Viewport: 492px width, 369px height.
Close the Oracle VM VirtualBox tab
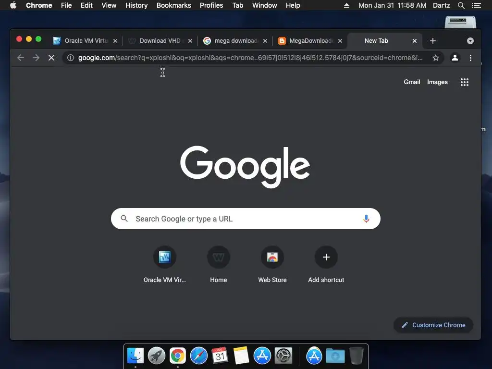tap(115, 41)
